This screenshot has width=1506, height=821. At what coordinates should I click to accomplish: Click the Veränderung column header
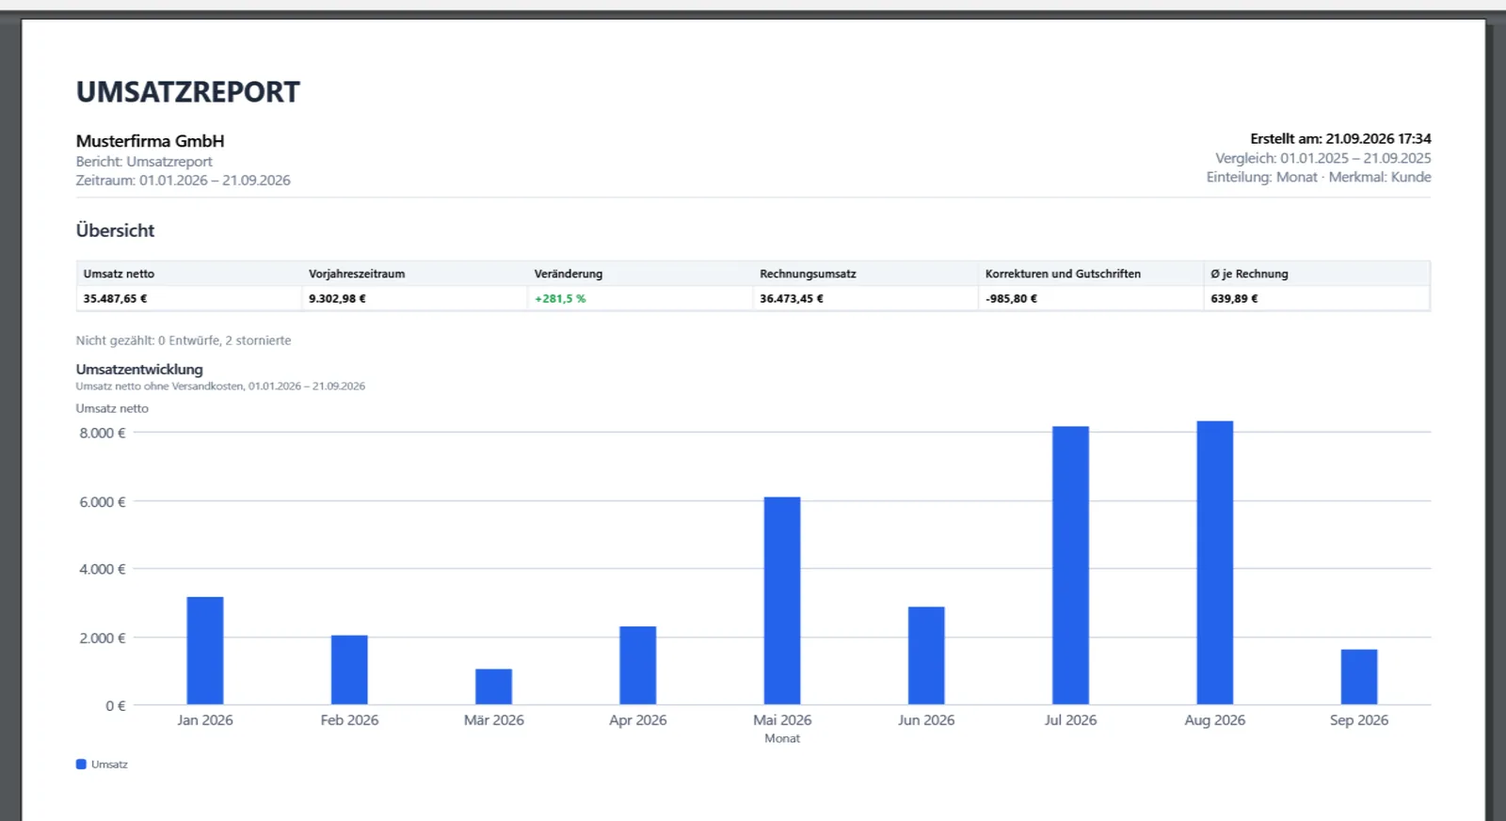pos(569,274)
